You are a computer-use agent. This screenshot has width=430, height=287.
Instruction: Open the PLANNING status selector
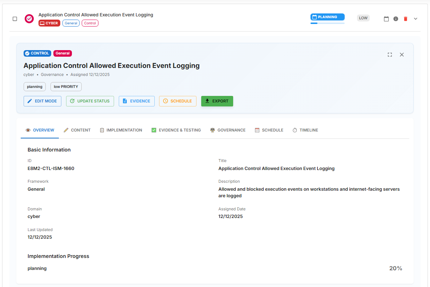click(x=327, y=17)
